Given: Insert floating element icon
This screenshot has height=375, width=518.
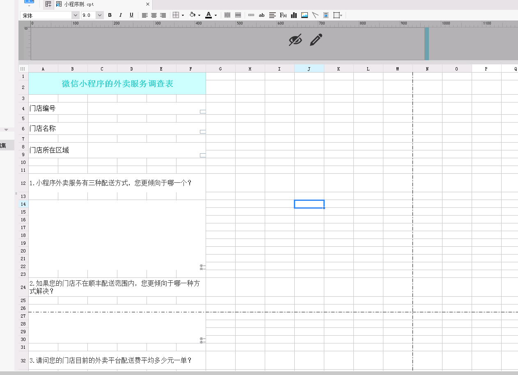Looking at the screenshot, I should [336, 15].
